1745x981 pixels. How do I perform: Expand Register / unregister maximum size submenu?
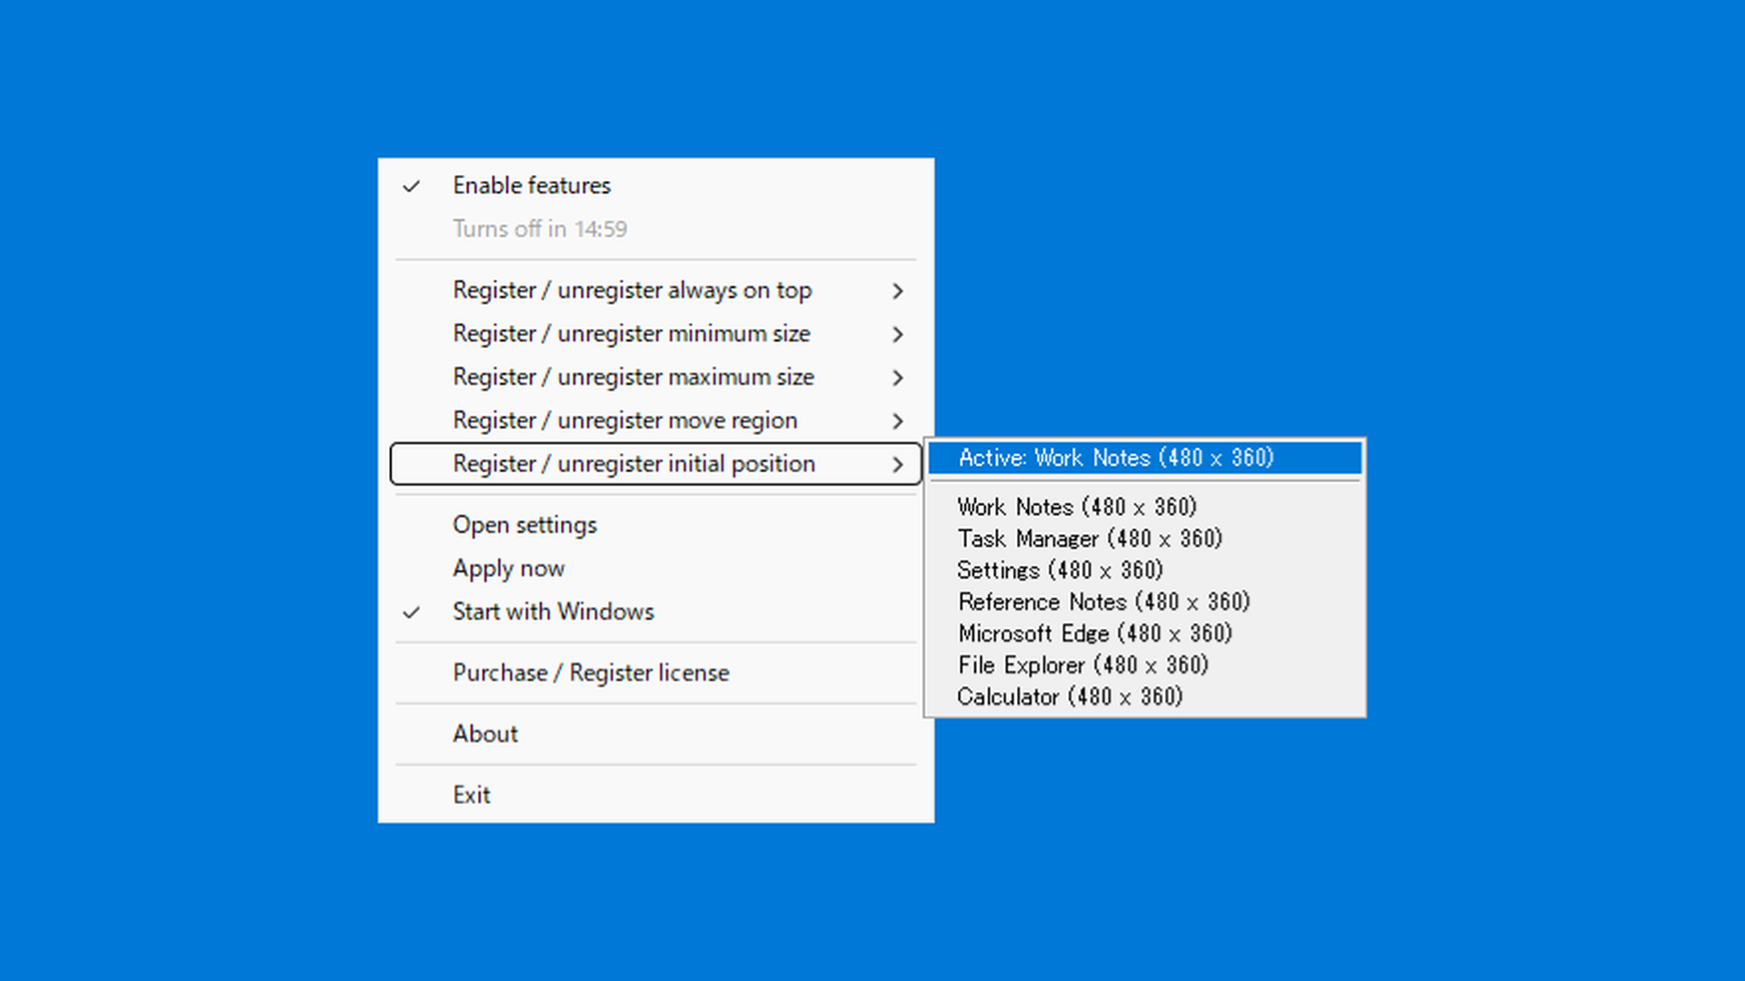[x=655, y=377]
